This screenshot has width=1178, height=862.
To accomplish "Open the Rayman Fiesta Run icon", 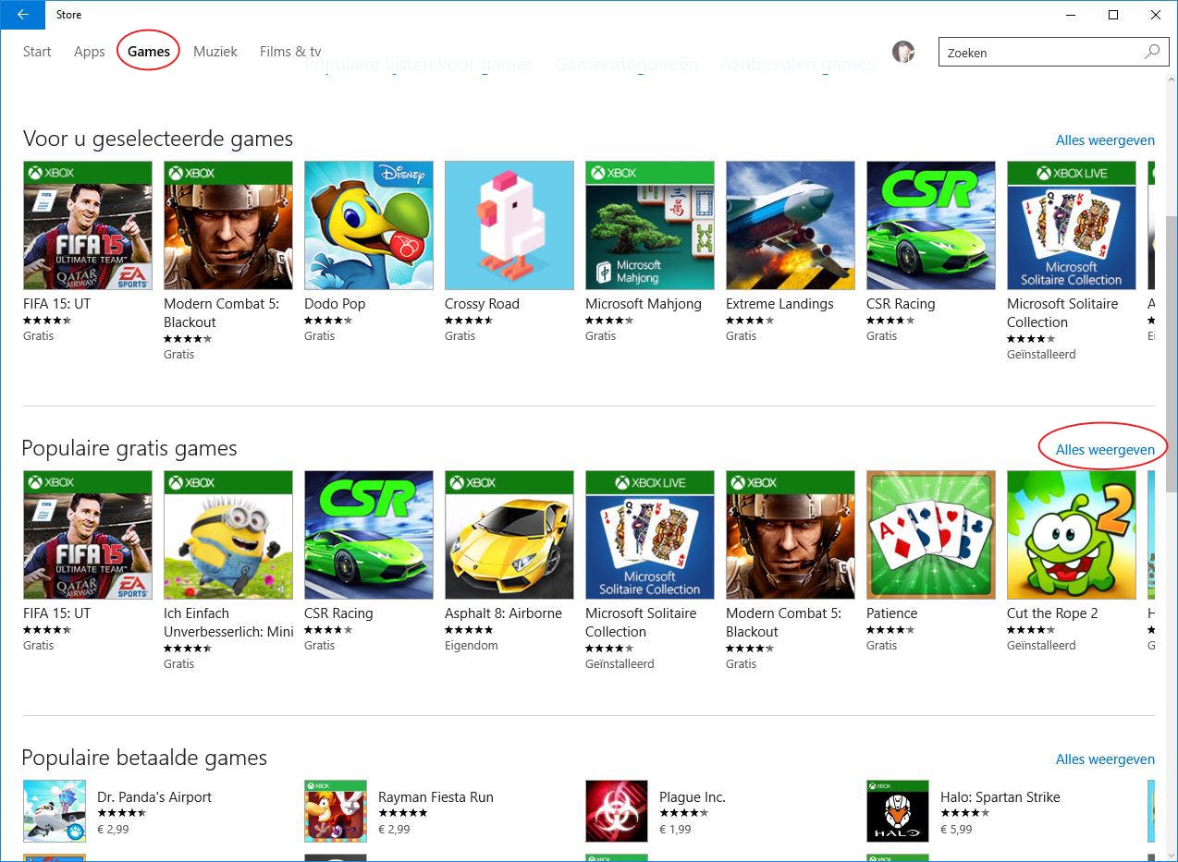I will pos(336,811).
